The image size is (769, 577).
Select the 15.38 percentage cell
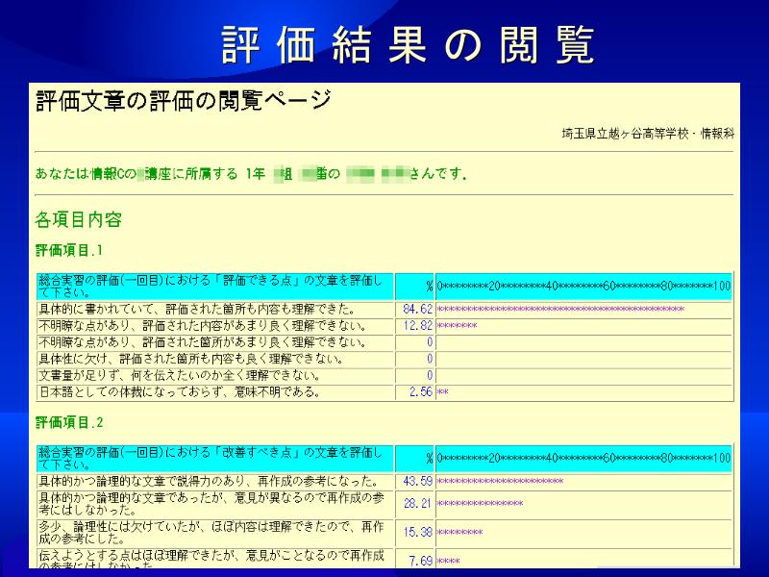[418, 532]
